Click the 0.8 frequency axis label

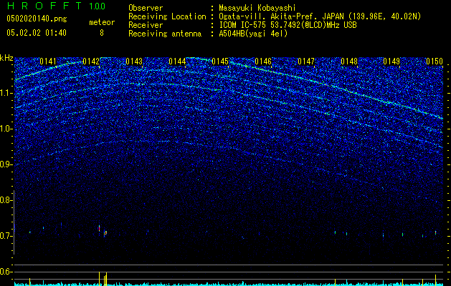6,200
